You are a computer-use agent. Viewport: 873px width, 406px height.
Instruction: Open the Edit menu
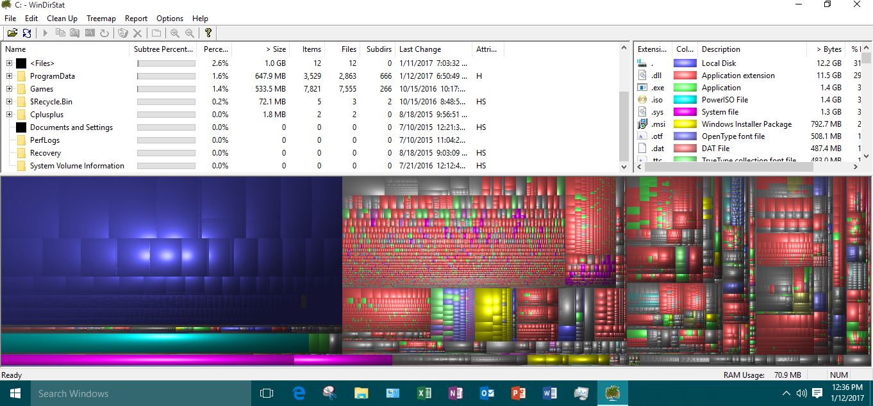(x=31, y=19)
